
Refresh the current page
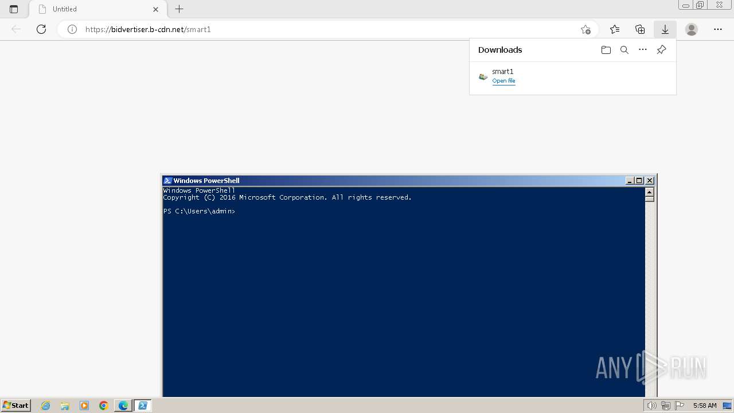[41, 29]
